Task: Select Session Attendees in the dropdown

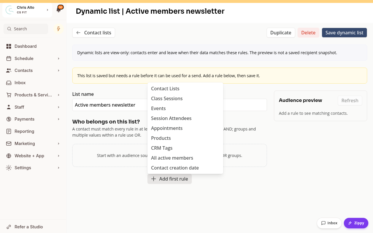Action: [x=185, y=118]
